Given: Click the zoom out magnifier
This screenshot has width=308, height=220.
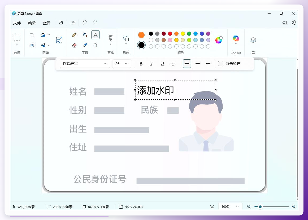Looking at the screenshot, I should point(249,207).
